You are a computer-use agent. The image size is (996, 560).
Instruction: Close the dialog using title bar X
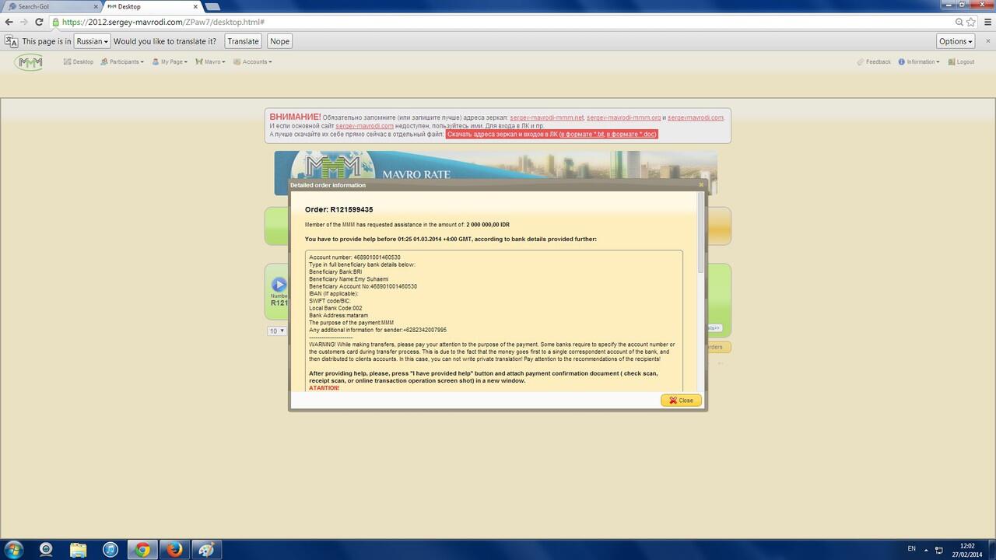700,185
